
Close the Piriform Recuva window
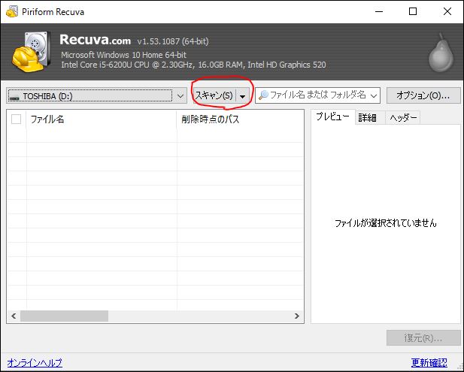coord(447,11)
